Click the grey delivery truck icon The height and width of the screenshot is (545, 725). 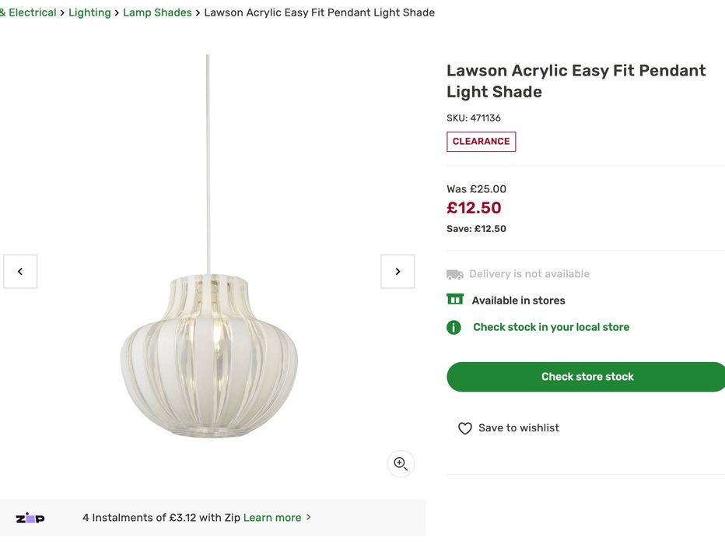(x=455, y=274)
